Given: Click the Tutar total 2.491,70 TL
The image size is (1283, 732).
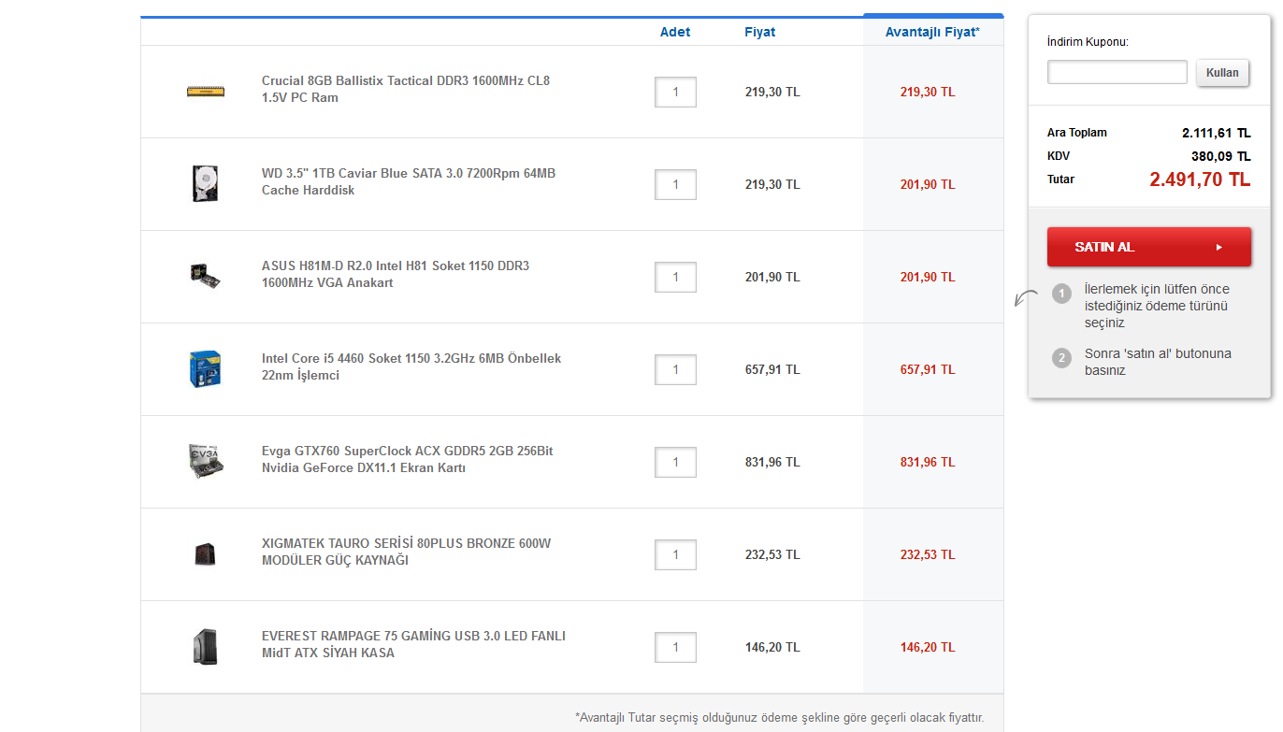Looking at the screenshot, I should (x=1200, y=179).
